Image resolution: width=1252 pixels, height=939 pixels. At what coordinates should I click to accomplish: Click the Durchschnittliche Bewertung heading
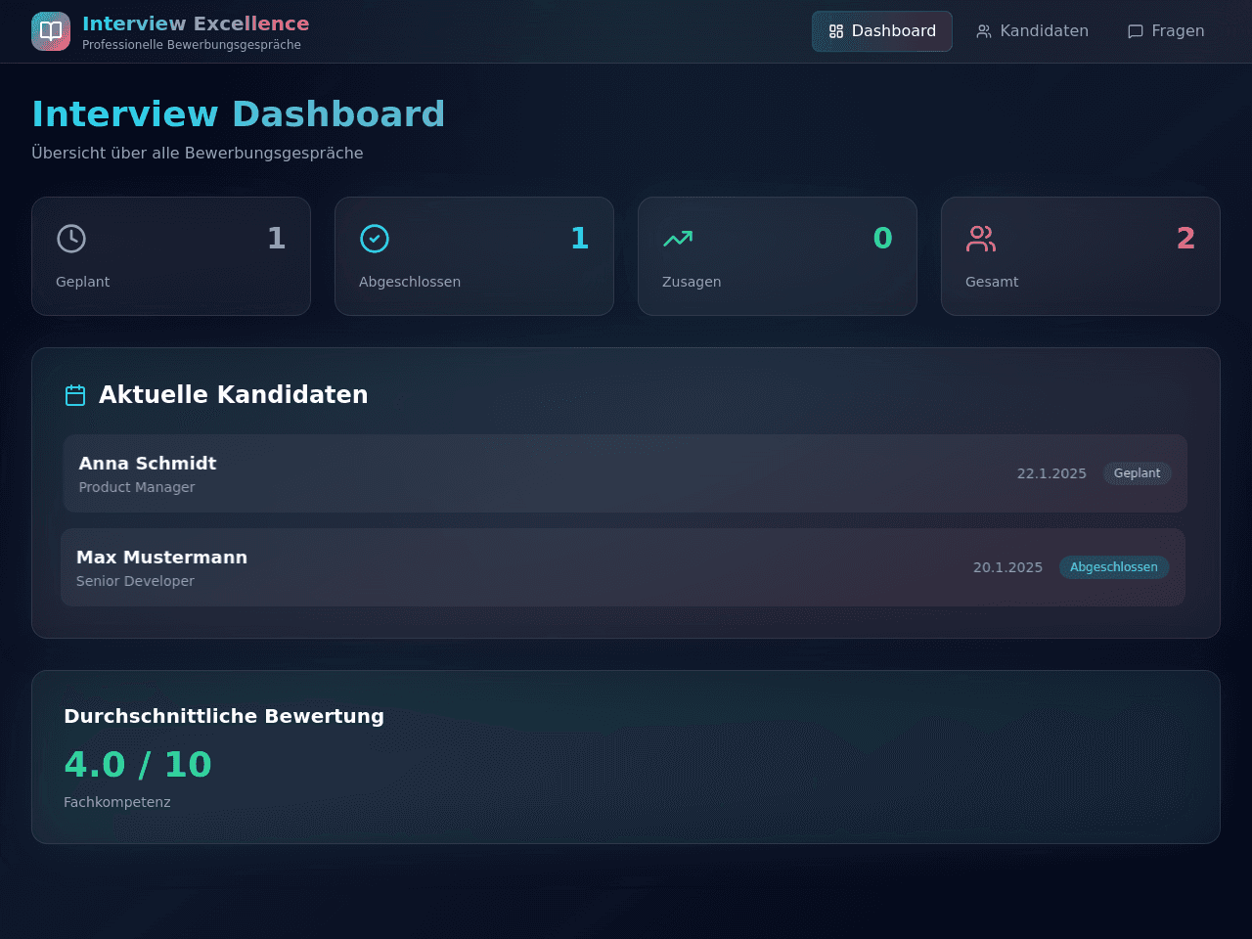click(224, 716)
